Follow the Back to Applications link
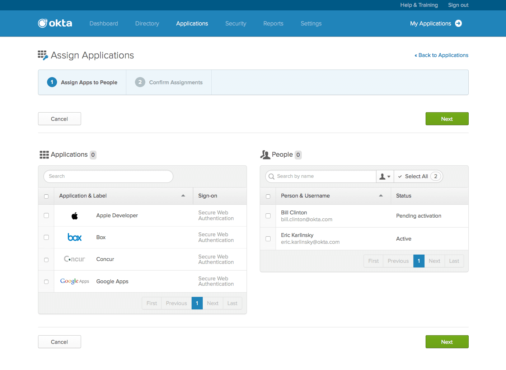 (x=441, y=55)
